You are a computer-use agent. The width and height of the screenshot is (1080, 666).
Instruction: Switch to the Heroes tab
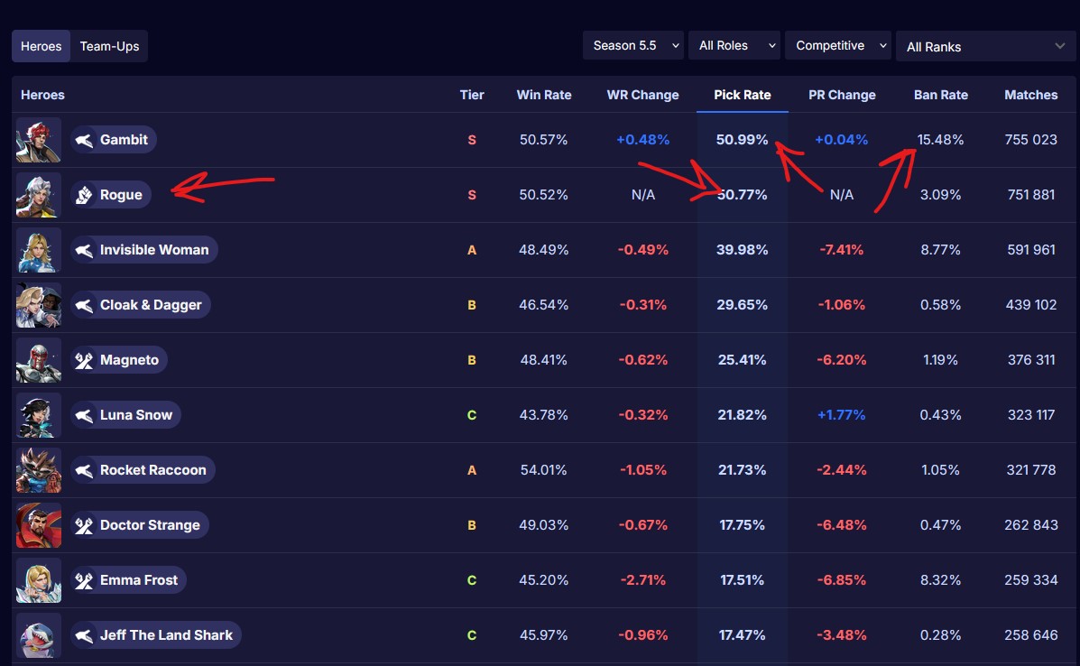(42, 46)
